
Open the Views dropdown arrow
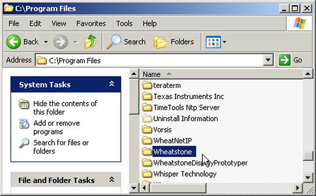point(224,42)
